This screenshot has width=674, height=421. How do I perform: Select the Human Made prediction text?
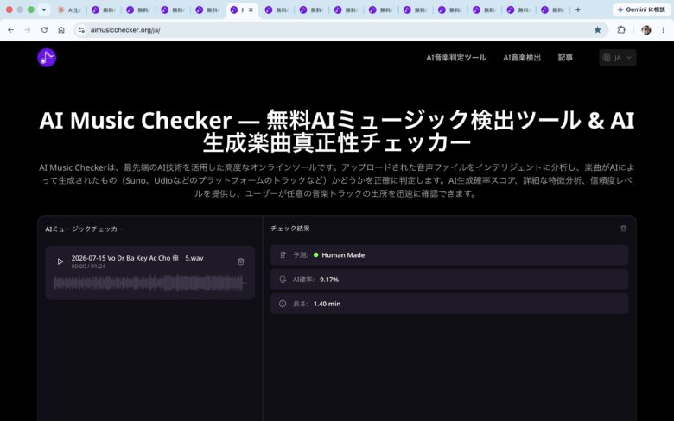pyautogui.click(x=343, y=254)
